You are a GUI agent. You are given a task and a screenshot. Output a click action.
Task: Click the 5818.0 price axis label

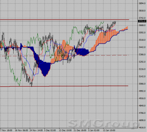click(142, 11)
